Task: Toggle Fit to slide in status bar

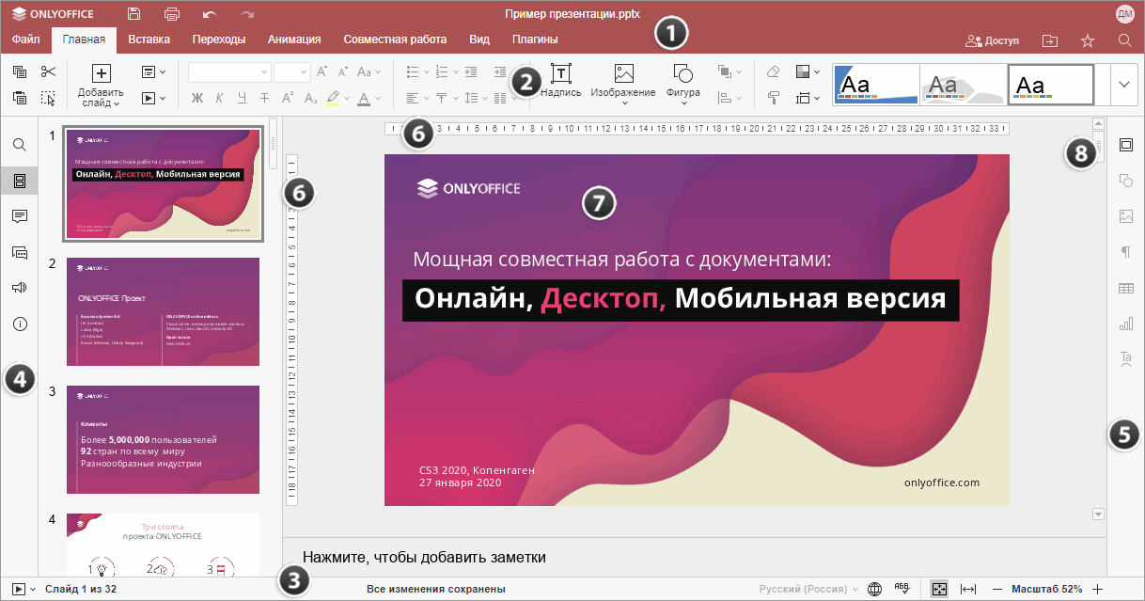Action: (939, 589)
